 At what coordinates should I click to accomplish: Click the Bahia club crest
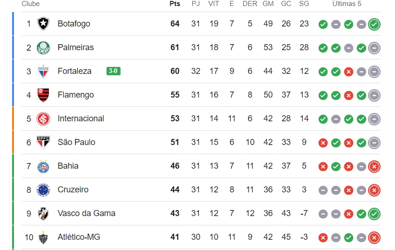(x=43, y=166)
